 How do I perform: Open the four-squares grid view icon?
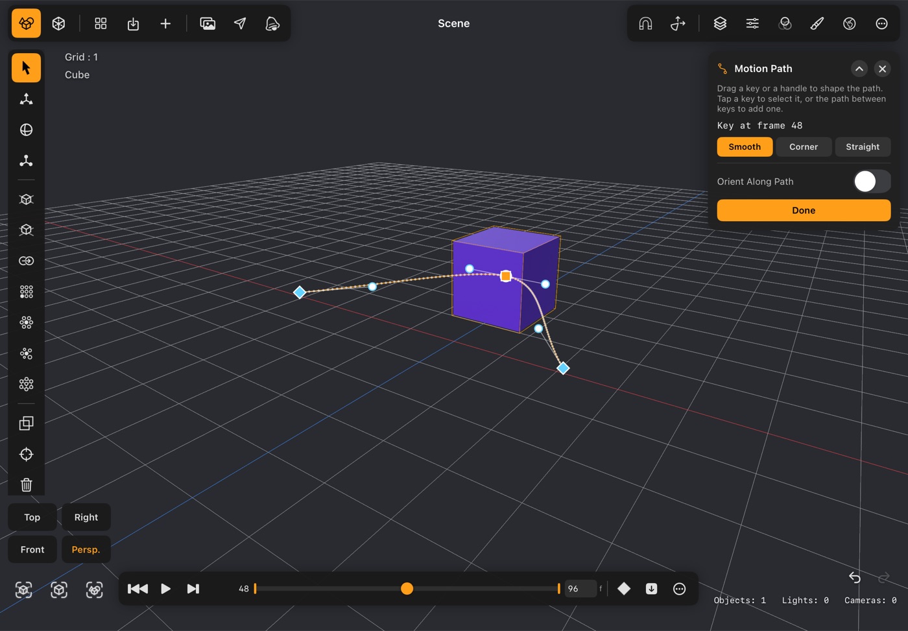click(101, 23)
